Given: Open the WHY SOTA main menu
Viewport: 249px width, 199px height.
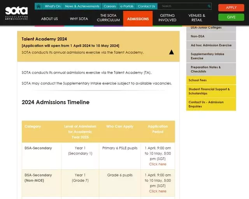Looking at the screenshot, I should [79, 19].
